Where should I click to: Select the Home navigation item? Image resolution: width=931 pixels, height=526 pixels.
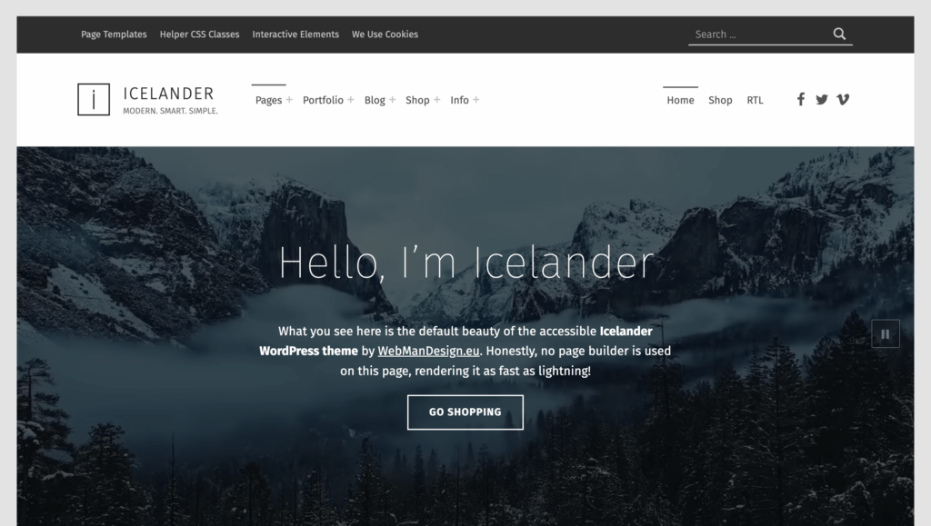(x=680, y=100)
